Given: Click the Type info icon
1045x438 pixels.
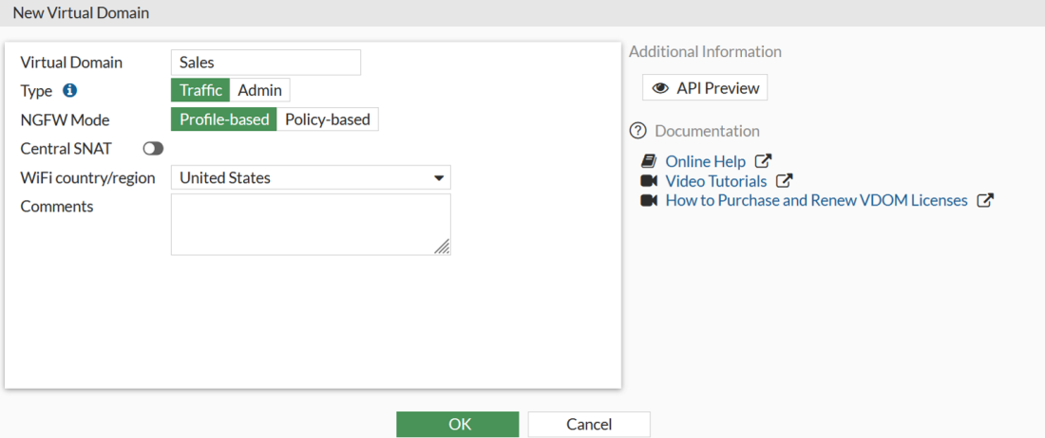Looking at the screenshot, I should pos(69,91).
